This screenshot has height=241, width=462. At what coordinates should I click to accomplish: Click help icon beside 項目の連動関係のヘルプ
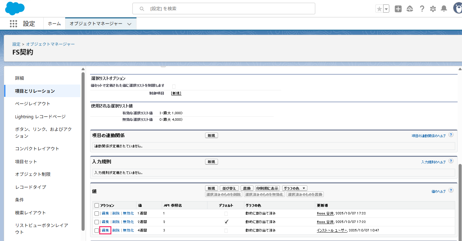451,135
